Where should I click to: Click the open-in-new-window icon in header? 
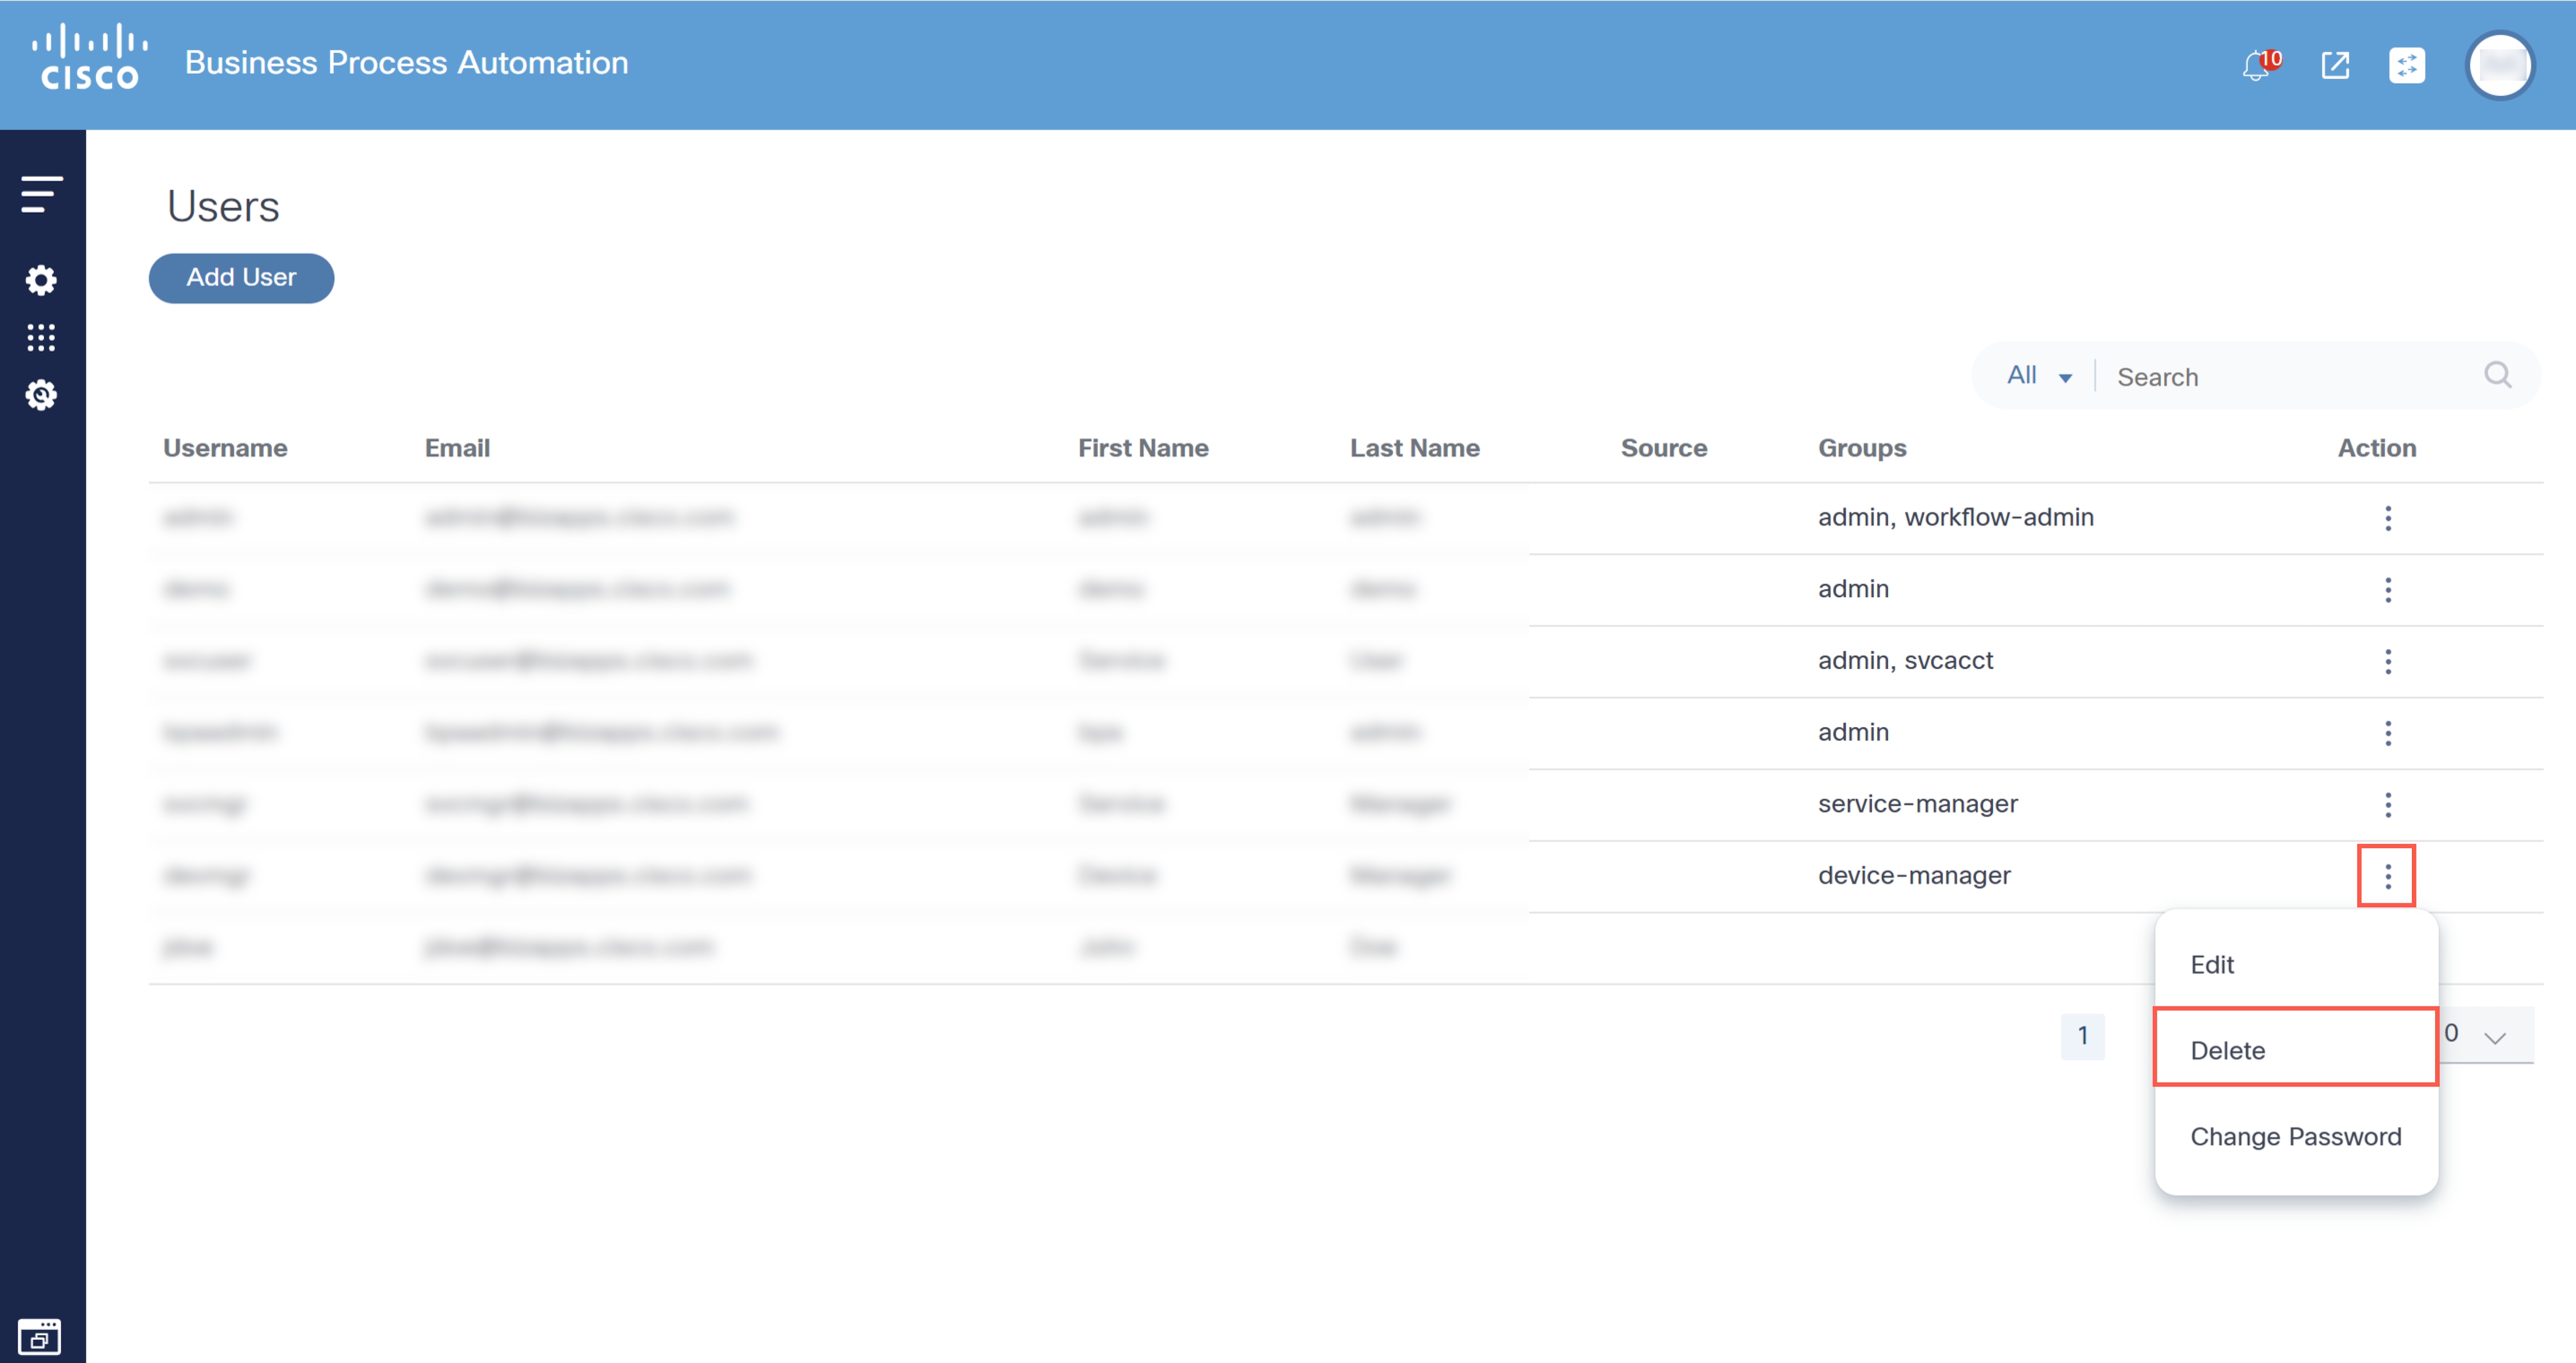pos(2335,66)
